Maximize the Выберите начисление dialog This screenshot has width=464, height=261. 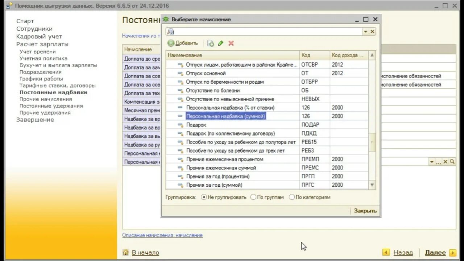(x=366, y=19)
